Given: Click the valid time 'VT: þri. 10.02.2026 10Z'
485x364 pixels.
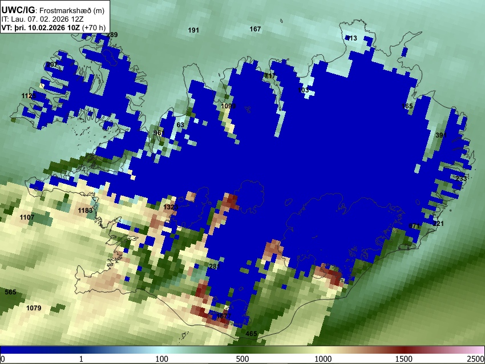Looking at the screenshot, I should tap(41, 27).
